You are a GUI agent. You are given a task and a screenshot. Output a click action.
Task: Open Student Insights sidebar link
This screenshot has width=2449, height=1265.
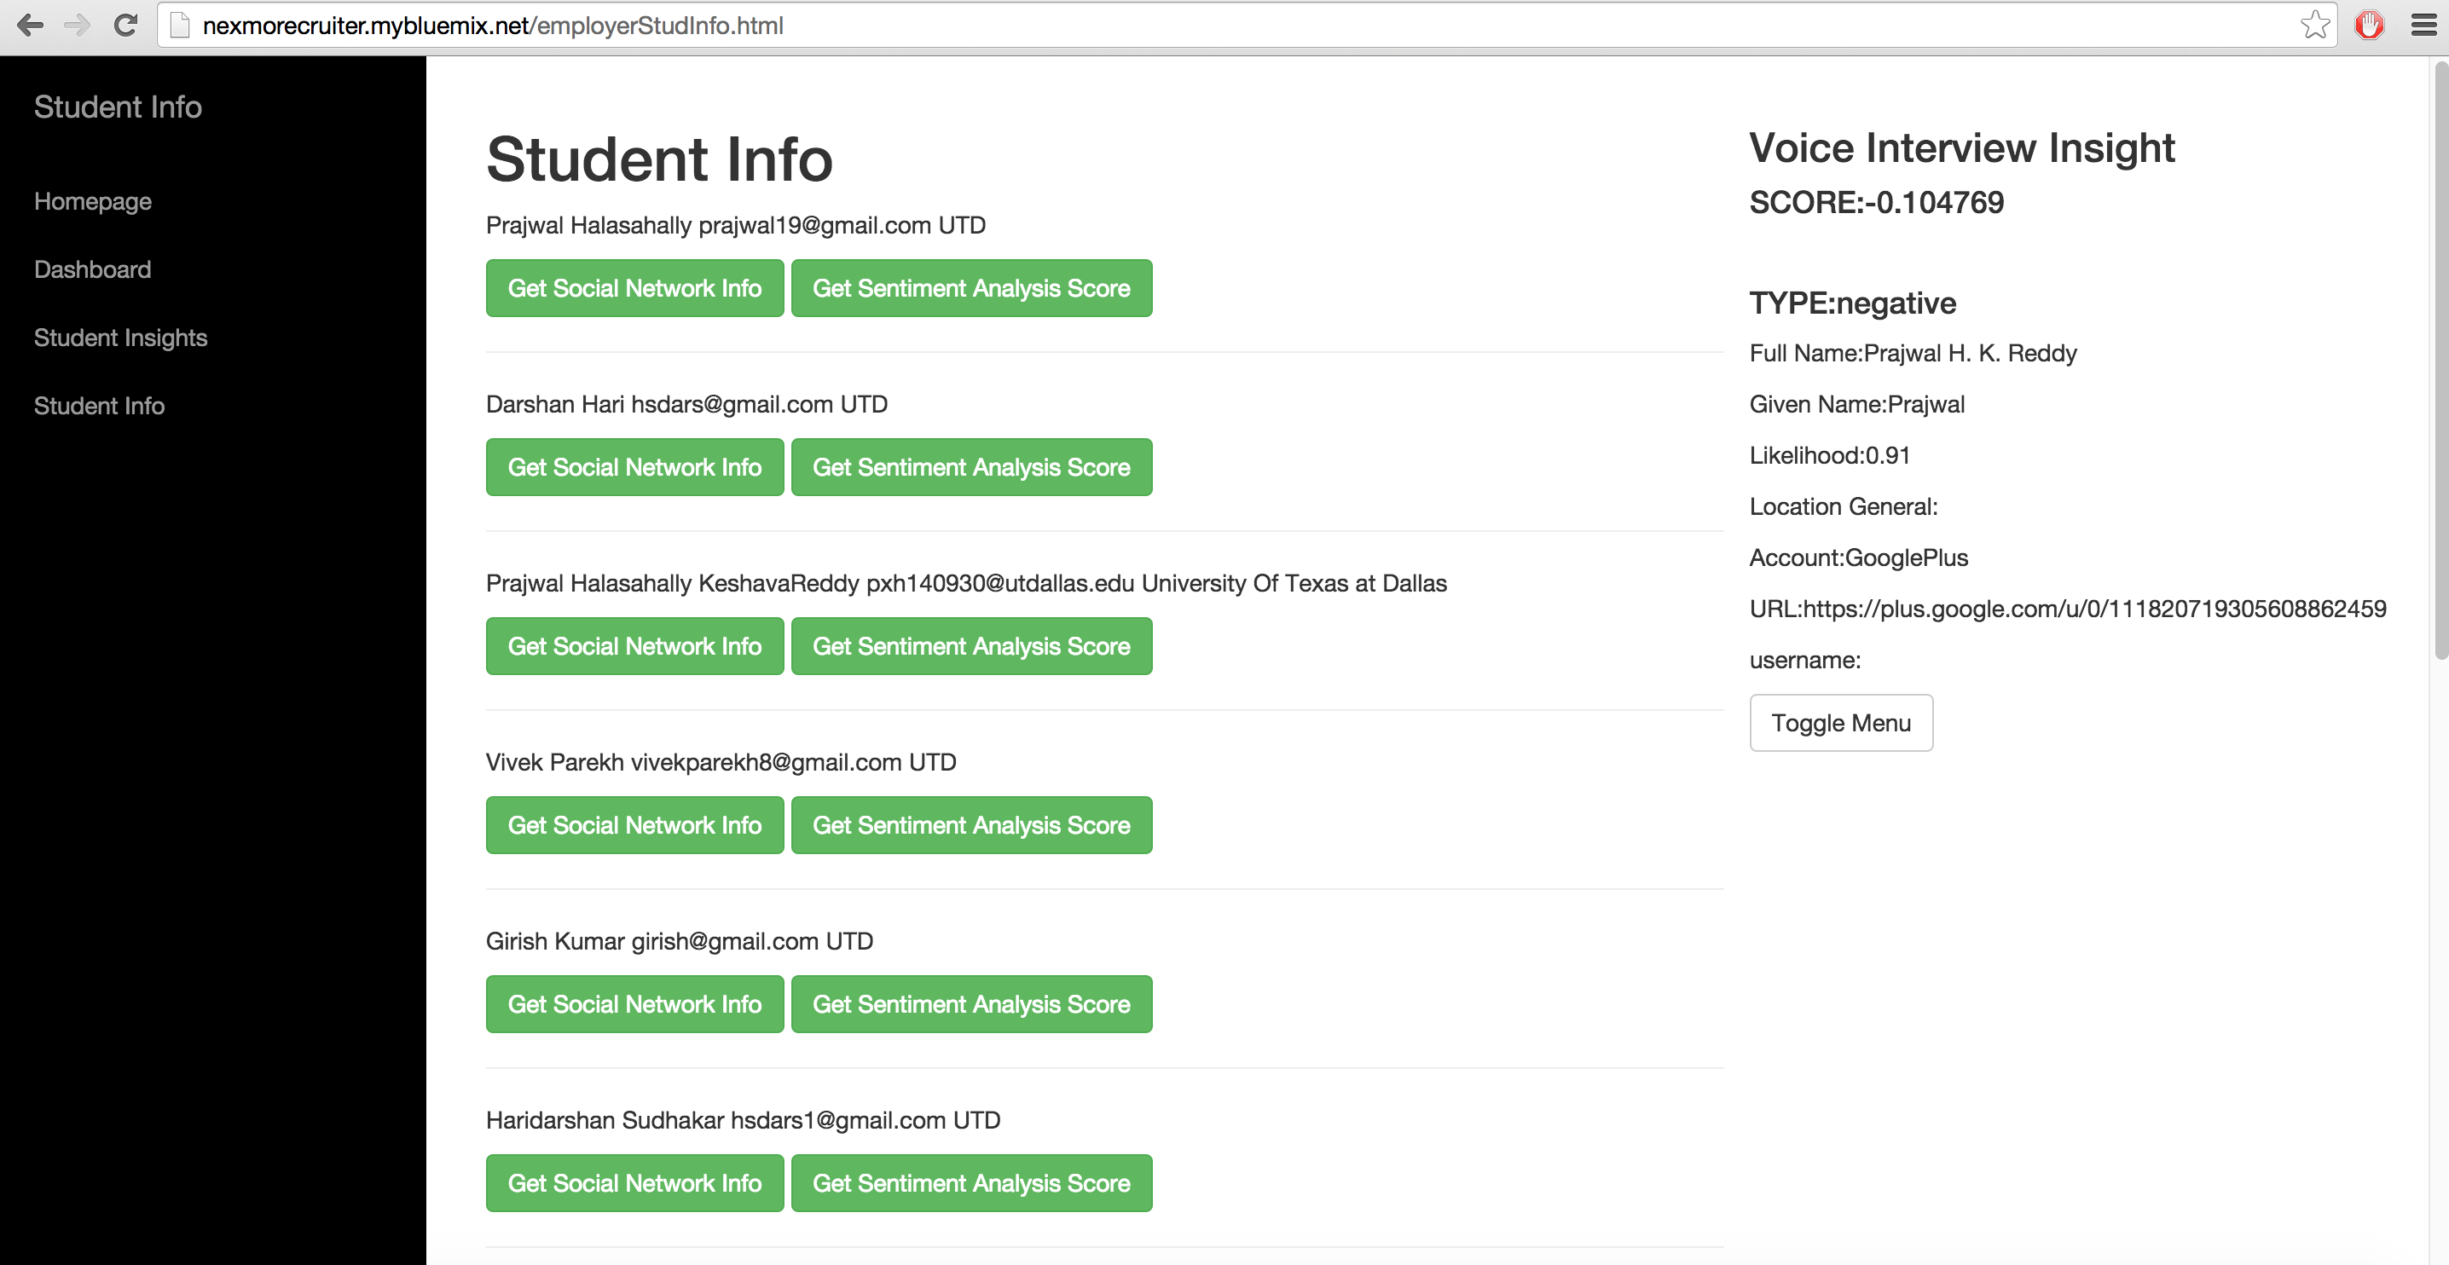pyautogui.click(x=121, y=338)
